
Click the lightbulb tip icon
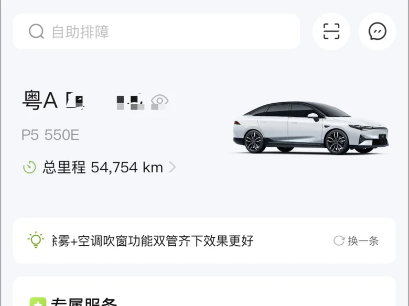point(36,240)
